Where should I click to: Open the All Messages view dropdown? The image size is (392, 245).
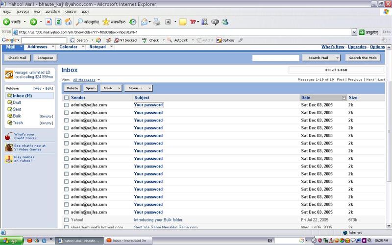[86, 79]
